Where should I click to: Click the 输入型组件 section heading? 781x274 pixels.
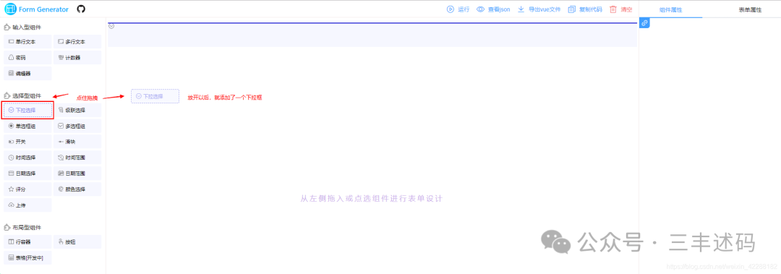coord(23,27)
